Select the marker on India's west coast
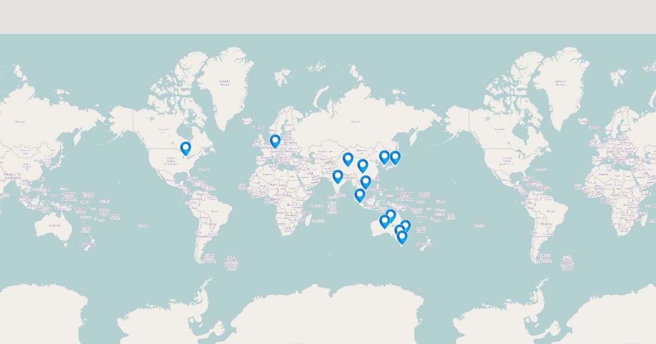 pos(338,176)
